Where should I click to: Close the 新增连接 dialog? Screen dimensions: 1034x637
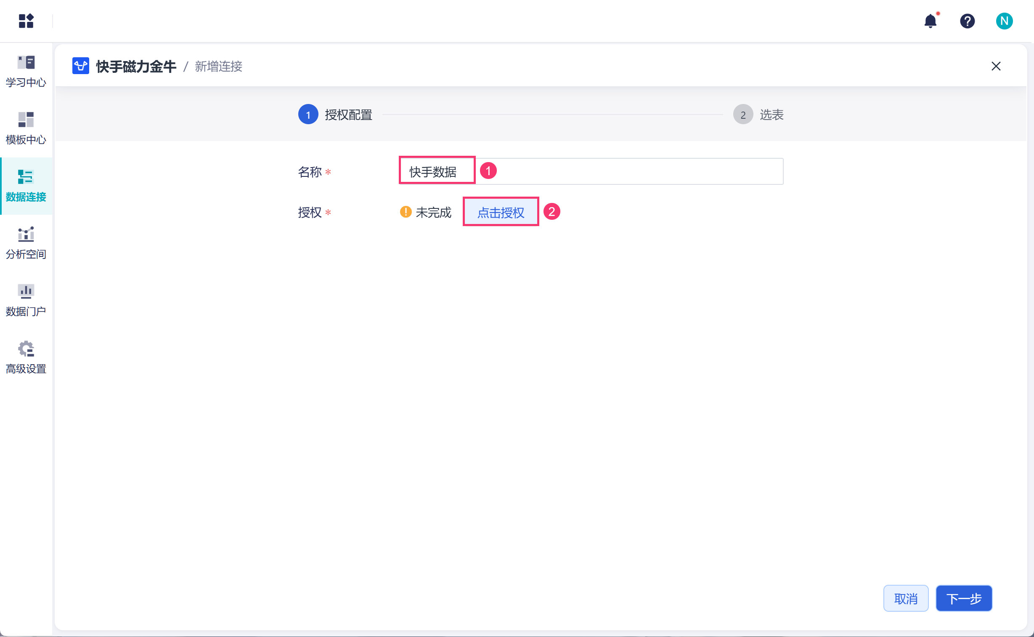pos(996,66)
